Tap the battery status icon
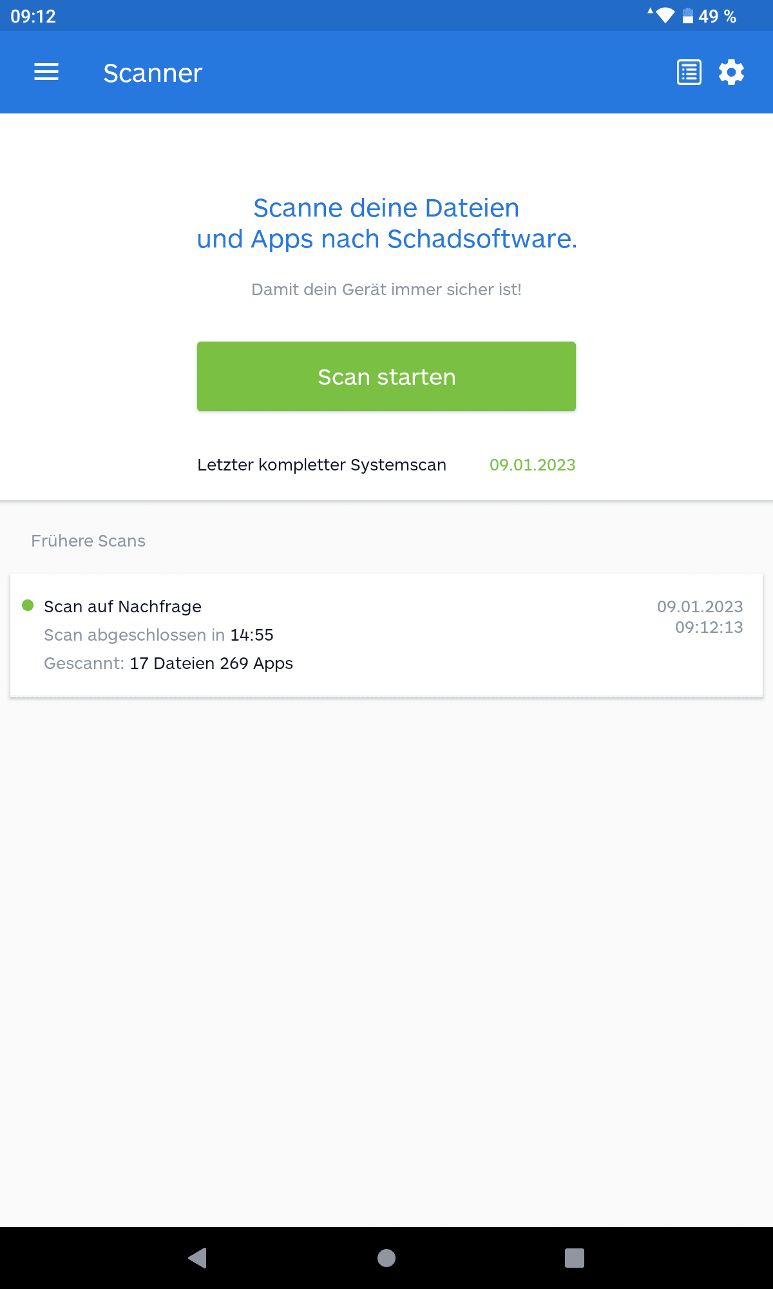 tap(688, 15)
